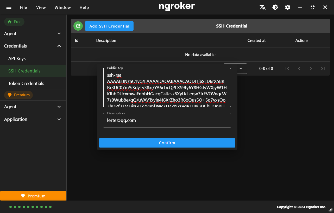This screenshot has width=334, height=213.
Task: Expand the Application section
Action: point(33,119)
